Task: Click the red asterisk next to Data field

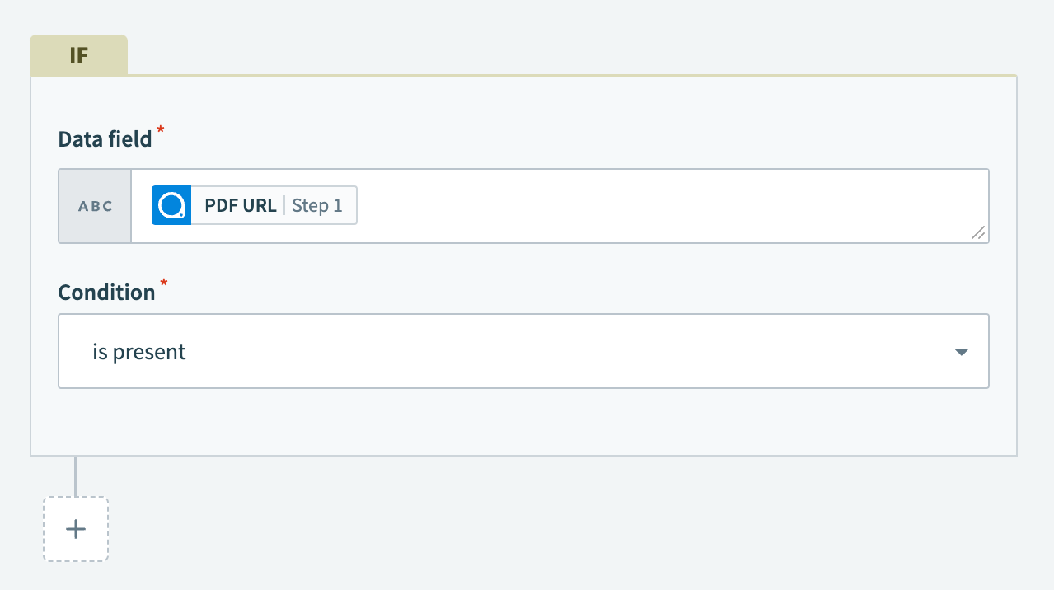Action: 160,130
